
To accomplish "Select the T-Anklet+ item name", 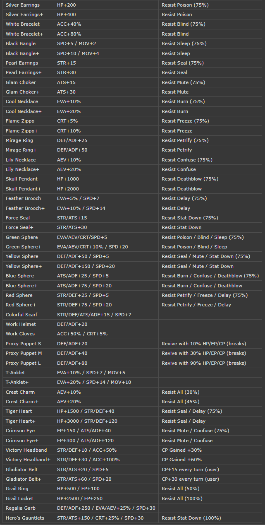I will (x=17, y=382).
